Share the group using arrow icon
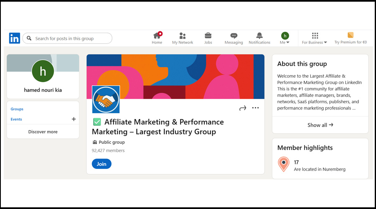 pos(243,108)
